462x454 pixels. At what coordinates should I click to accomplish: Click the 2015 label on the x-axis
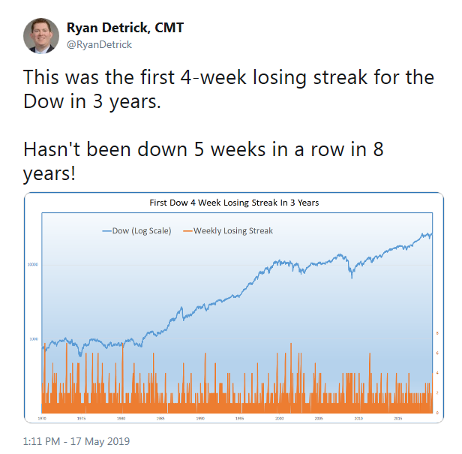tap(397, 418)
